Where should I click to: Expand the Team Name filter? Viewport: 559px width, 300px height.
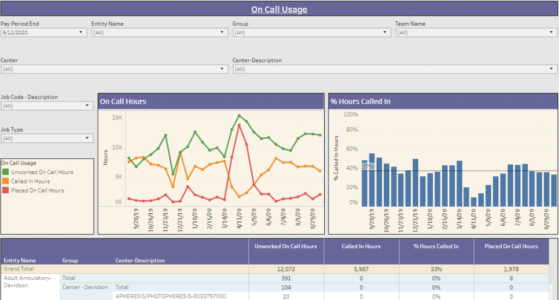(475, 33)
